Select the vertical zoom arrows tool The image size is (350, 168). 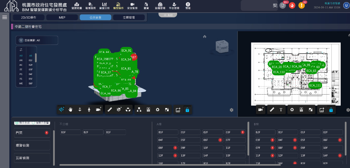(80, 110)
